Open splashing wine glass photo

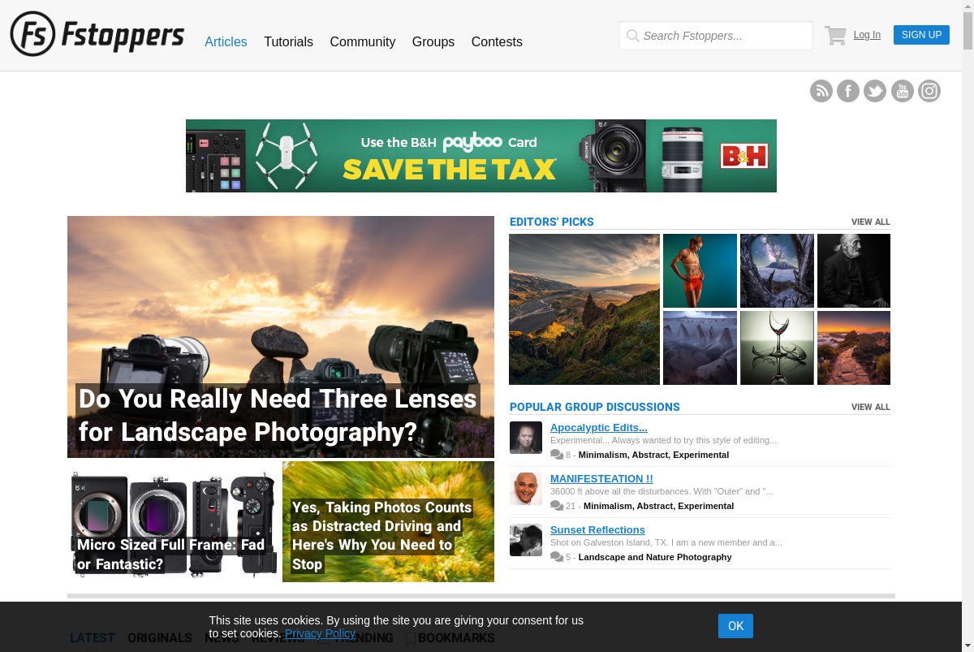point(777,348)
